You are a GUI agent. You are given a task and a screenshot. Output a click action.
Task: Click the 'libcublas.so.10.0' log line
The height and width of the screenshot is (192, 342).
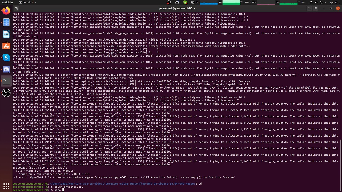click(129, 97)
